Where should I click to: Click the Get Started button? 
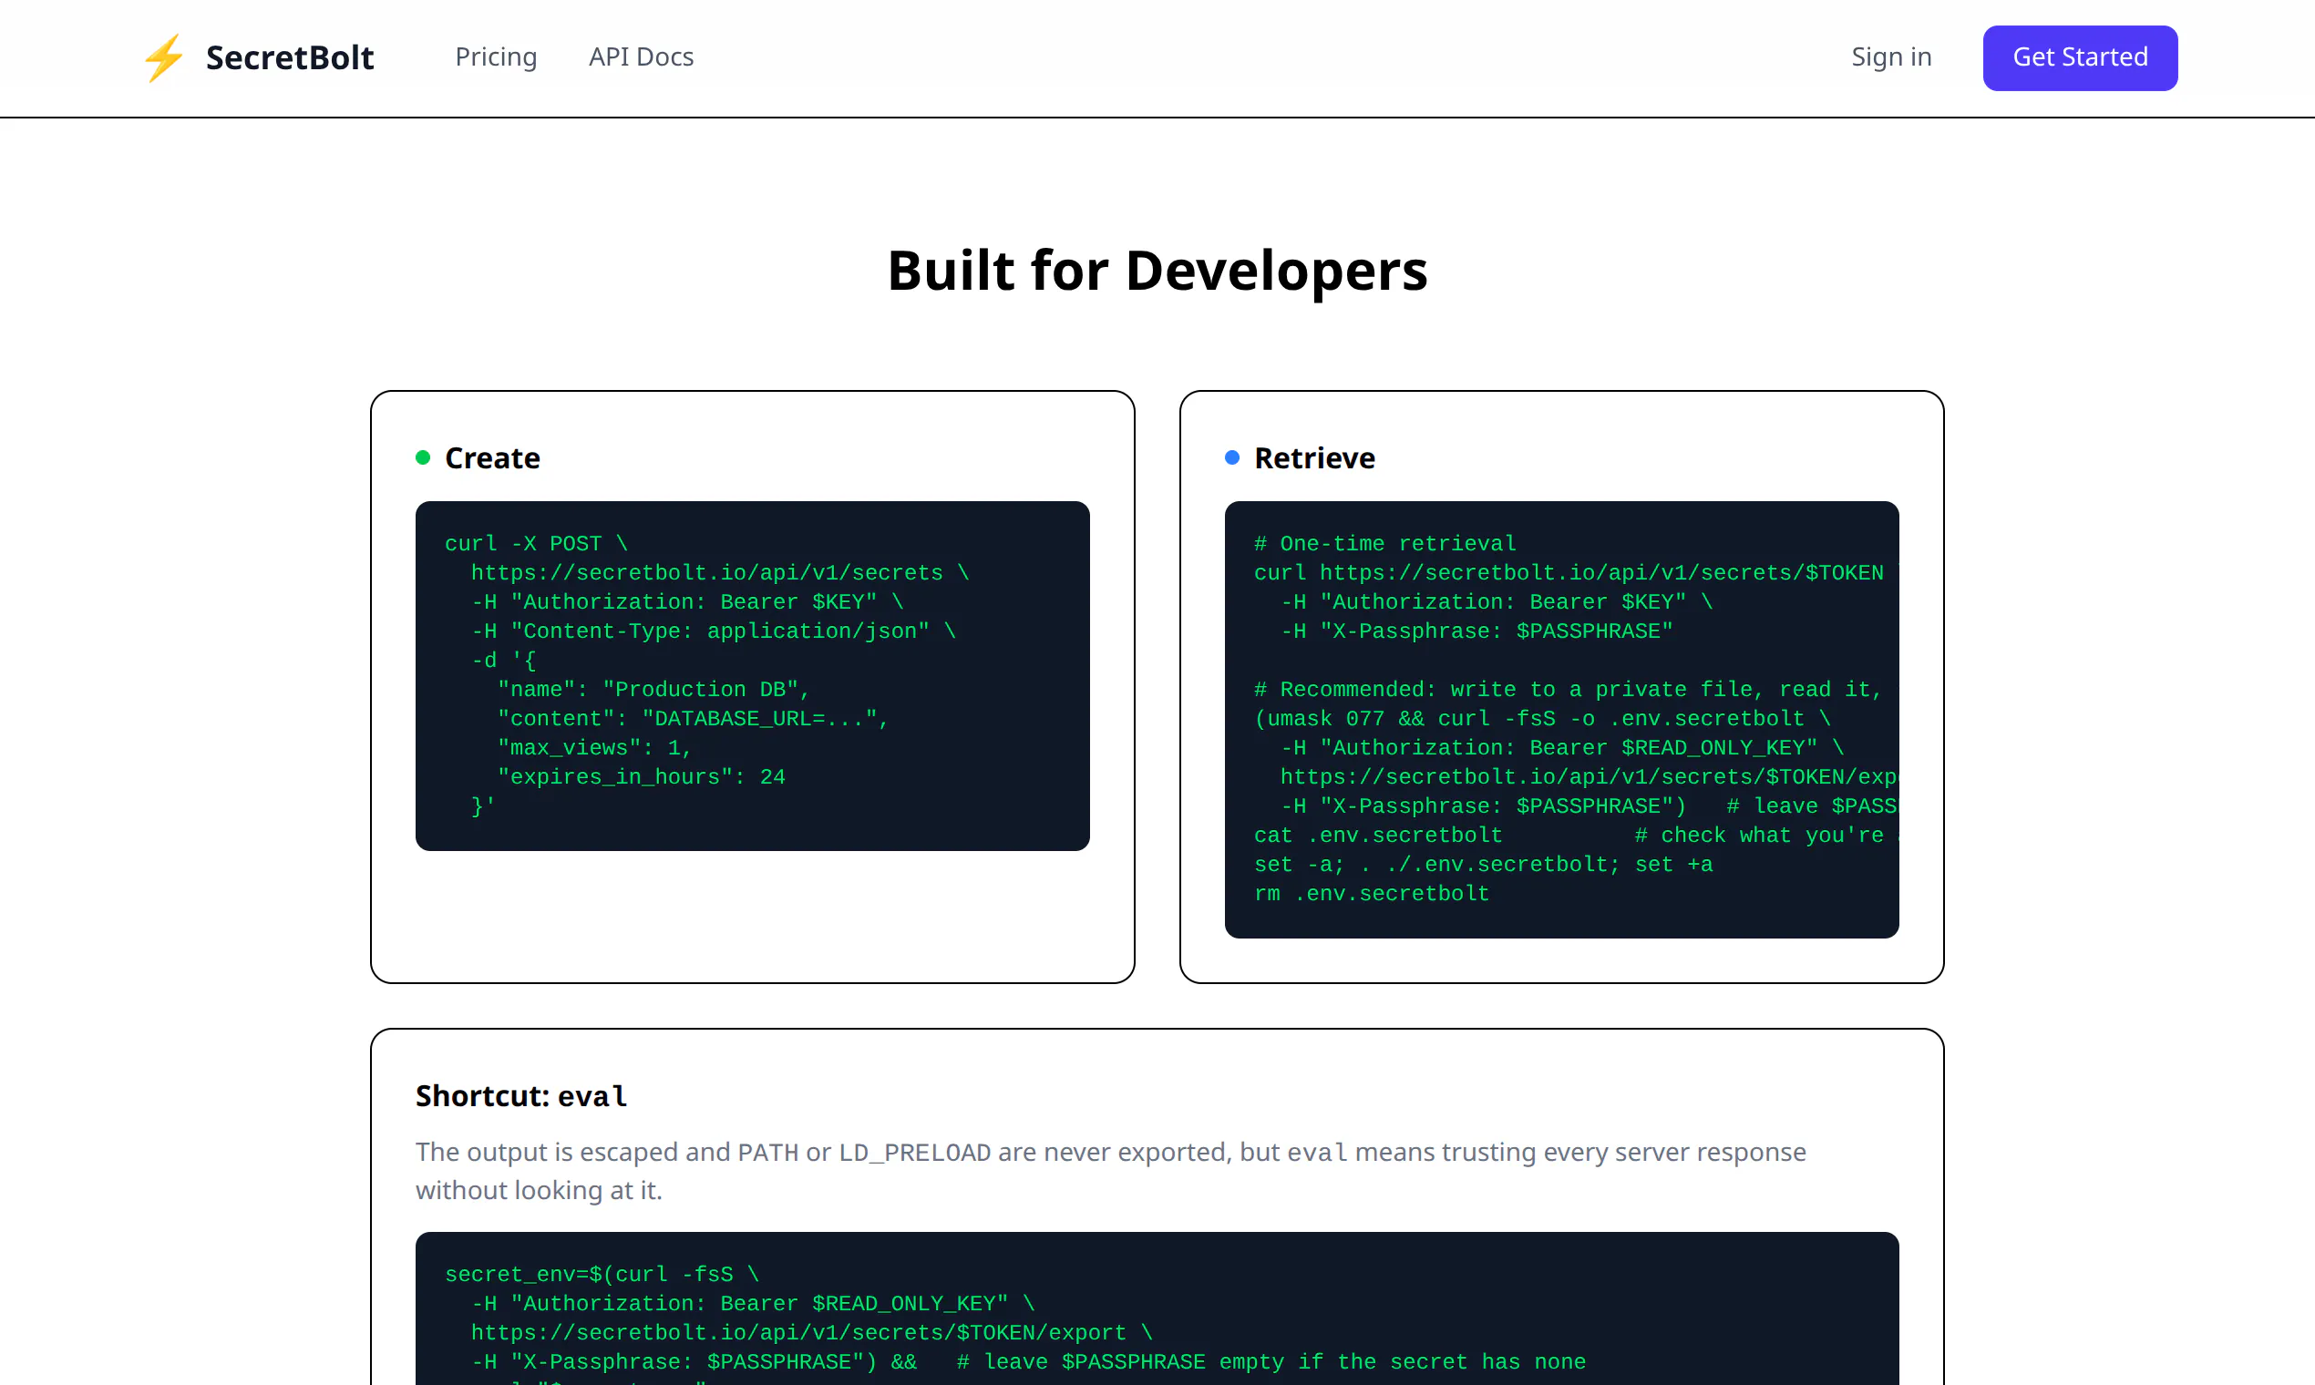(x=2080, y=58)
